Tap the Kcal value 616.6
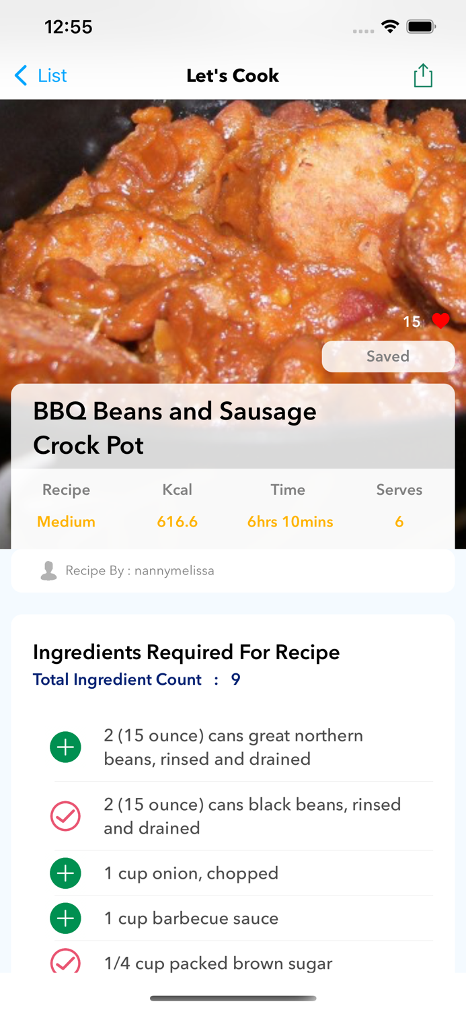The image size is (466, 1010). [177, 521]
